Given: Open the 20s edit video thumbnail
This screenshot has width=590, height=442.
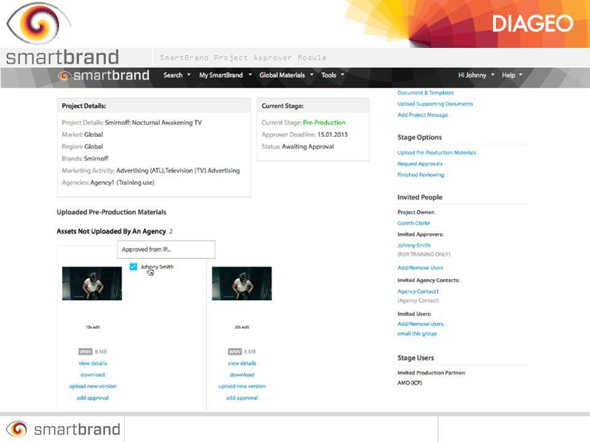Looking at the screenshot, I should [x=242, y=284].
